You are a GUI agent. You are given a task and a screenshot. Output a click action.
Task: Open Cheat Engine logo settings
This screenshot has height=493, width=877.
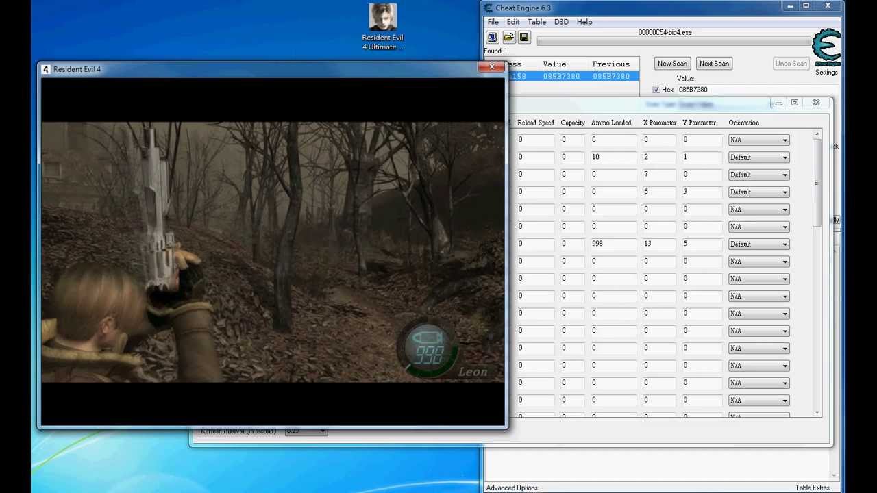pyautogui.click(x=826, y=47)
